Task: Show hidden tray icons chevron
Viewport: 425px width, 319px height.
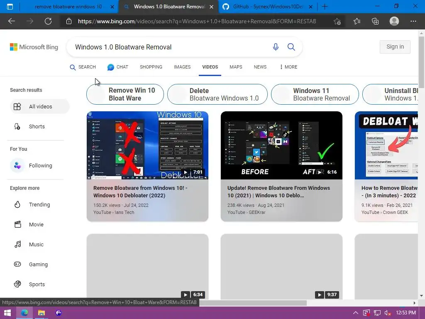Action: click(356, 313)
